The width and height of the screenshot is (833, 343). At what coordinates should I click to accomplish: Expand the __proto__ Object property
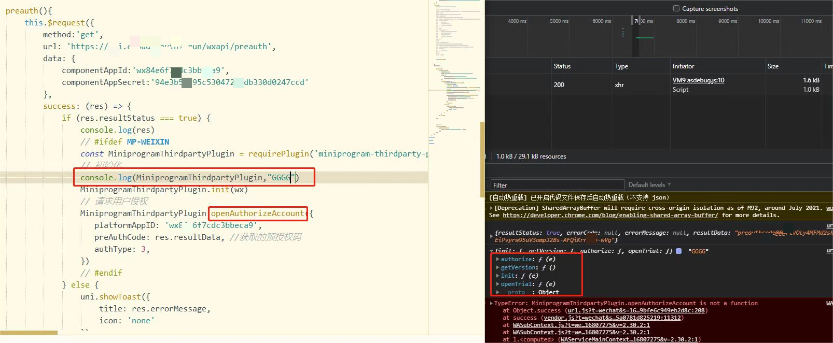[498, 292]
